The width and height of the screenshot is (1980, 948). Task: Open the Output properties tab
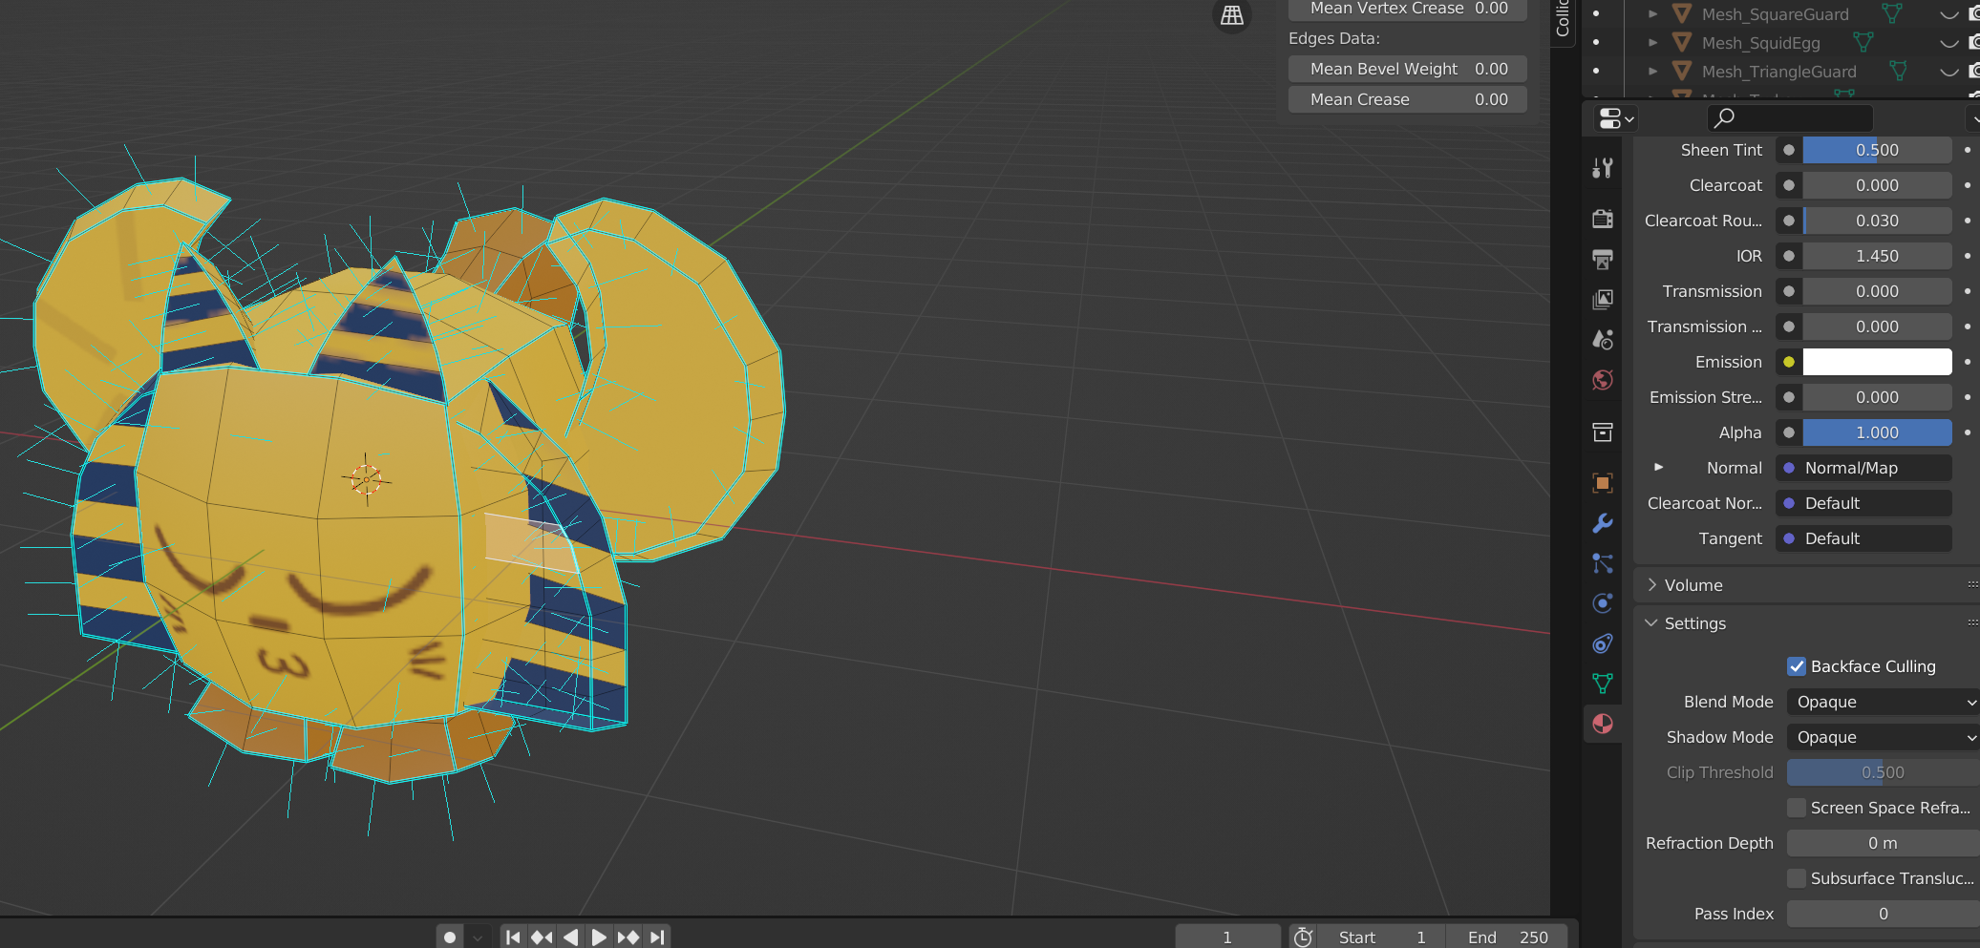pos(1603,259)
